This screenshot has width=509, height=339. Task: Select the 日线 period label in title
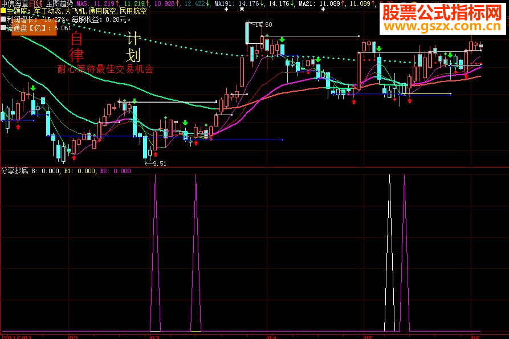tap(36, 3)
